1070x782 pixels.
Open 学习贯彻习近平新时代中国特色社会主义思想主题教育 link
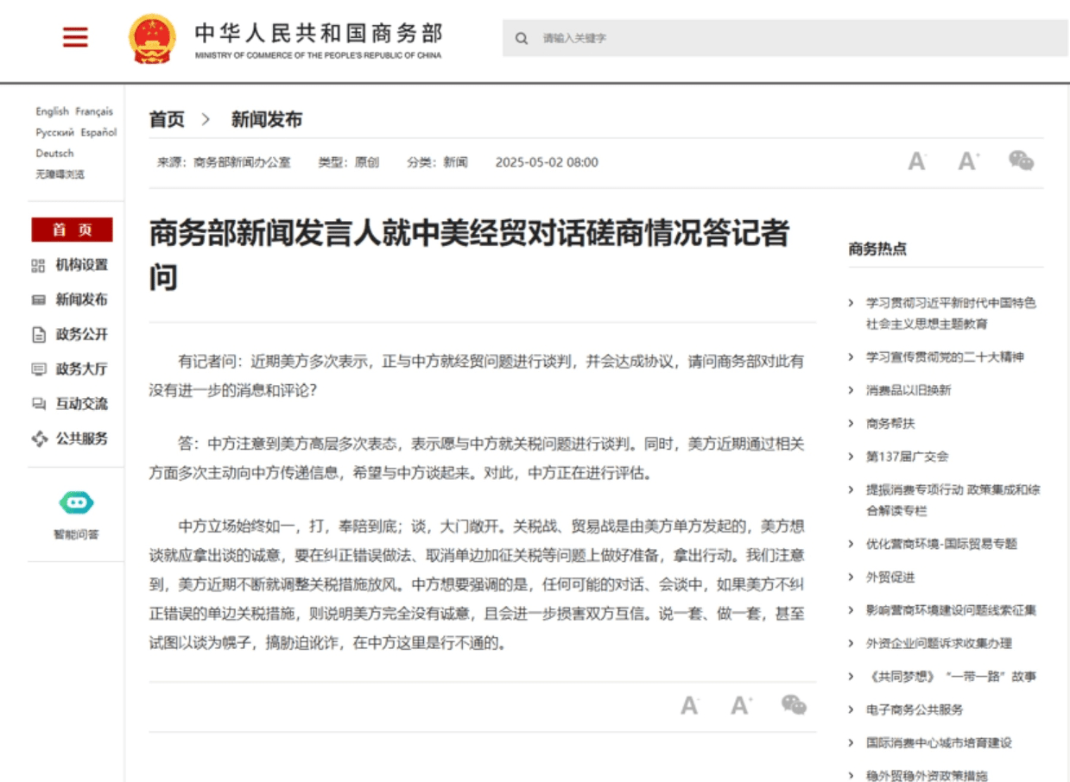[x=951, y=313]
